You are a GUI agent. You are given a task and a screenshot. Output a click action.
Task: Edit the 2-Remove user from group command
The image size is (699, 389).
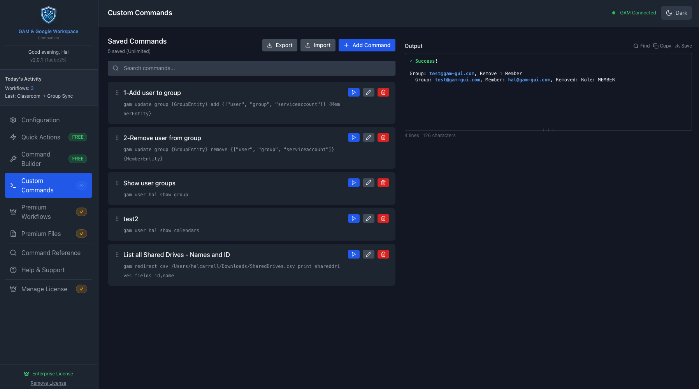[x=368, y=137]
